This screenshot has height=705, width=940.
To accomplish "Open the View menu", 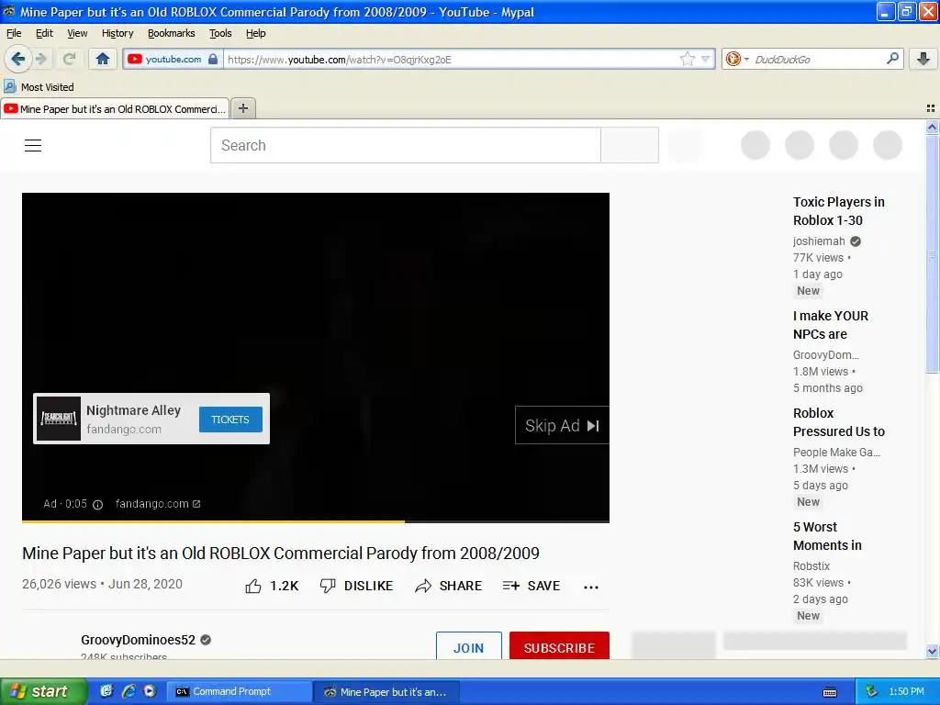I will 77,33.
